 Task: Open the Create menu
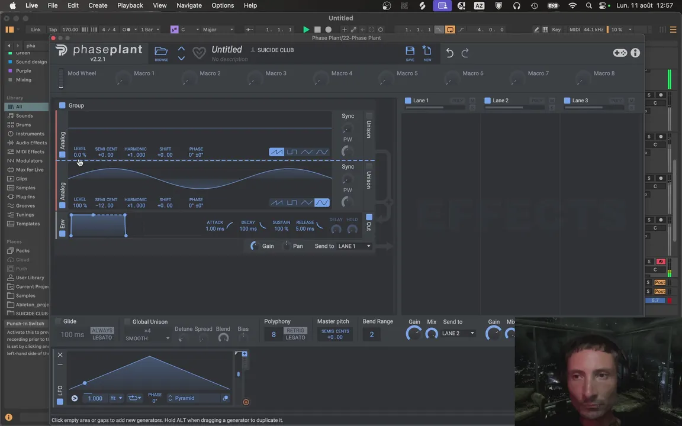98,6
